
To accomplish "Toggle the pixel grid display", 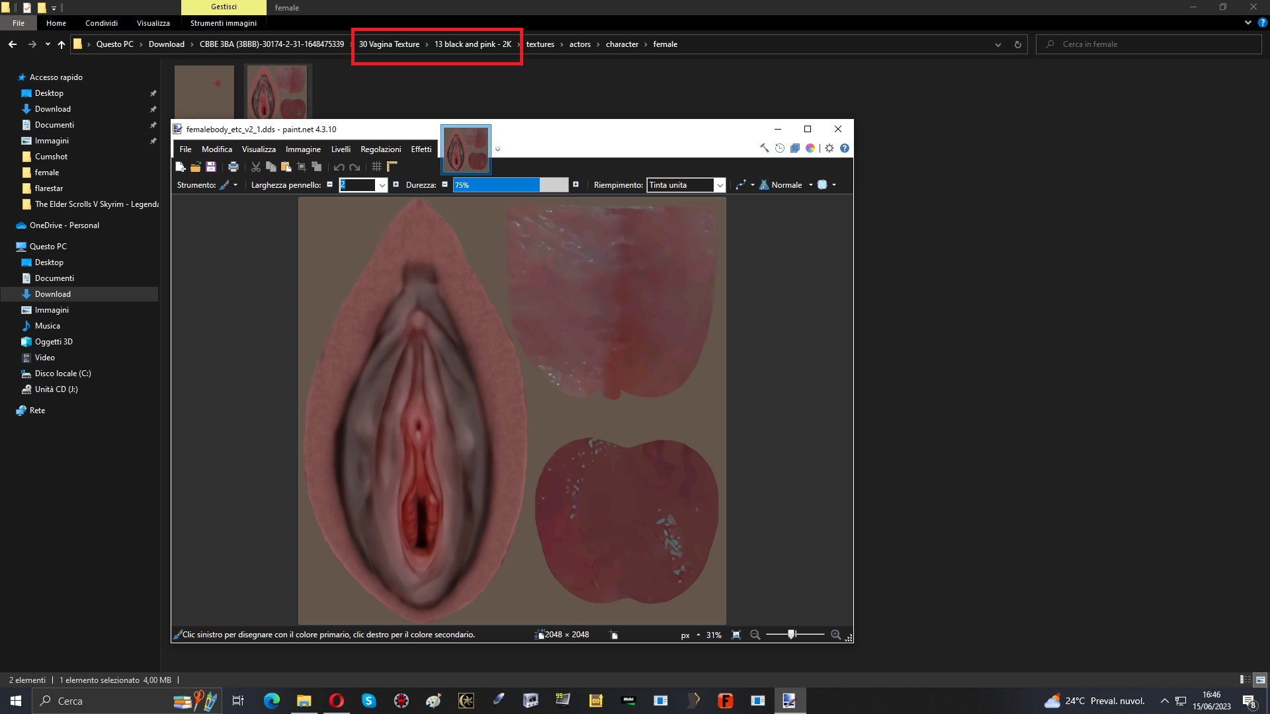I will click(x=376, y=167).
